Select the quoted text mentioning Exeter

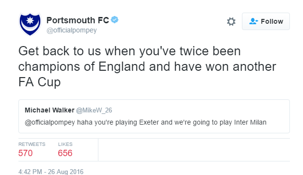tap(146, 123)
